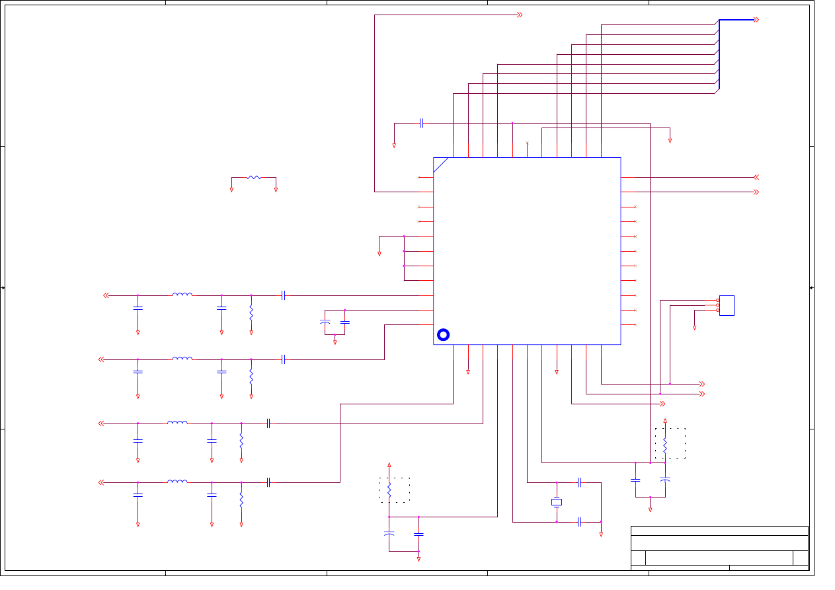Image resolution: width=835 pixels, height=590 pixels.
Task: Click the title block in the bottom-right corner
Action: (x=719, y=548)
